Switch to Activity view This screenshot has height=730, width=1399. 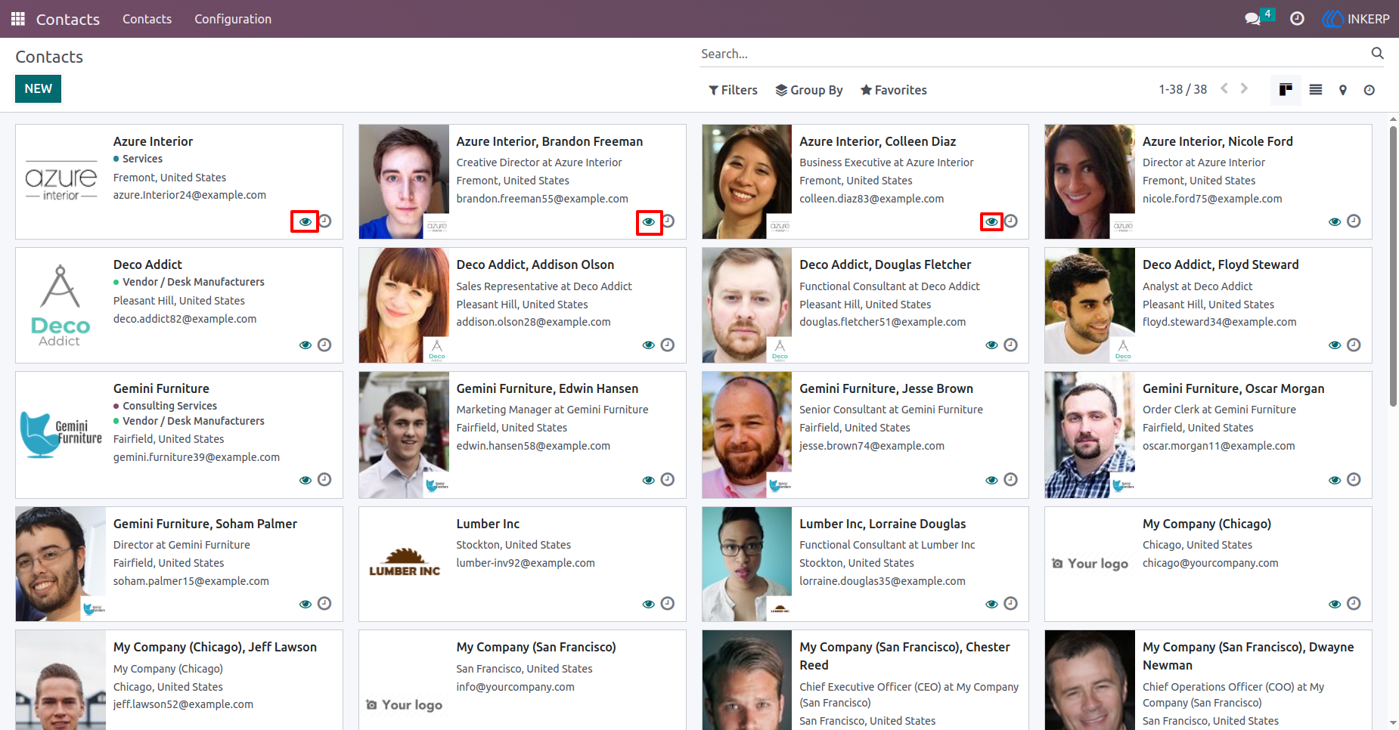(1370, 90)
